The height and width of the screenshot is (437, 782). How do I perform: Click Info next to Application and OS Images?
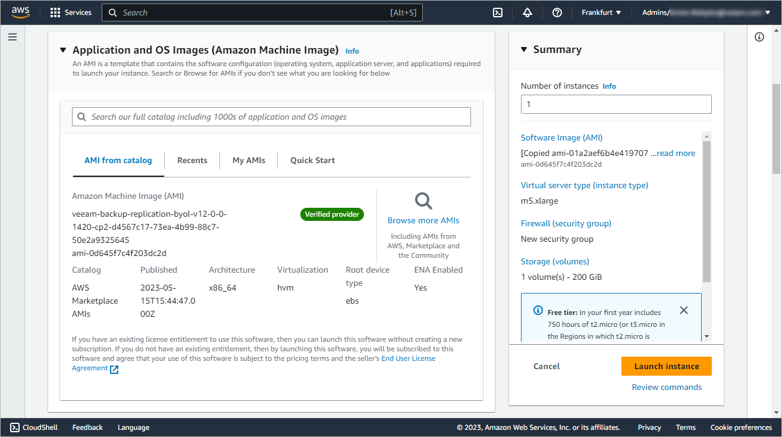(352, 51)
